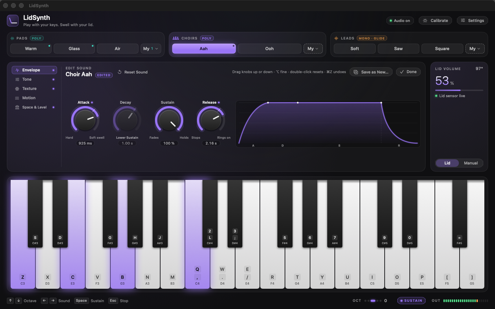Viewport: 495px width, 309px height.
Task: Click the Leads category icon
Action: point(336,38)
